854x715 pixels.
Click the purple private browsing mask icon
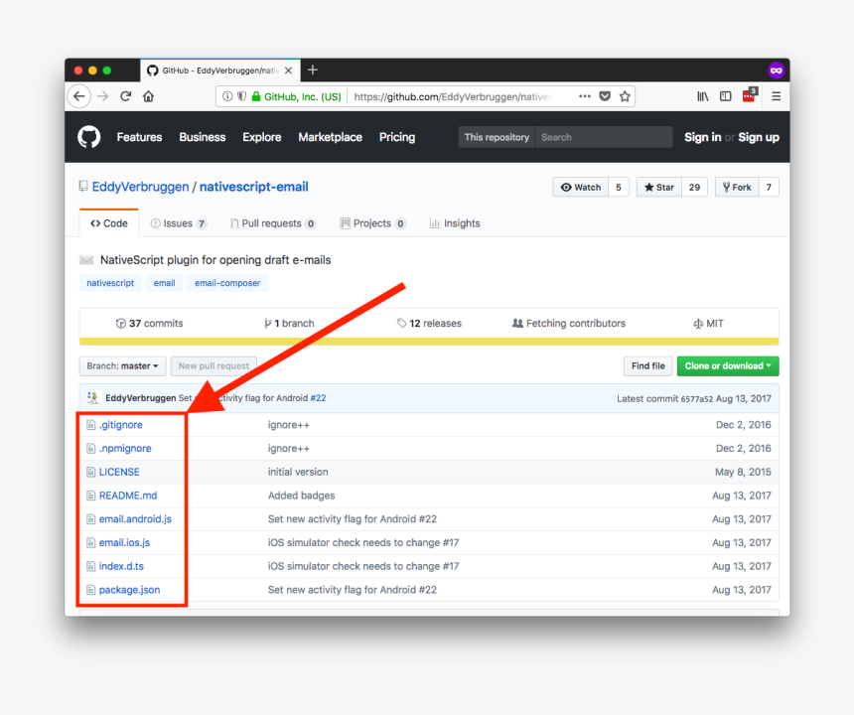(x=776, y=71)
